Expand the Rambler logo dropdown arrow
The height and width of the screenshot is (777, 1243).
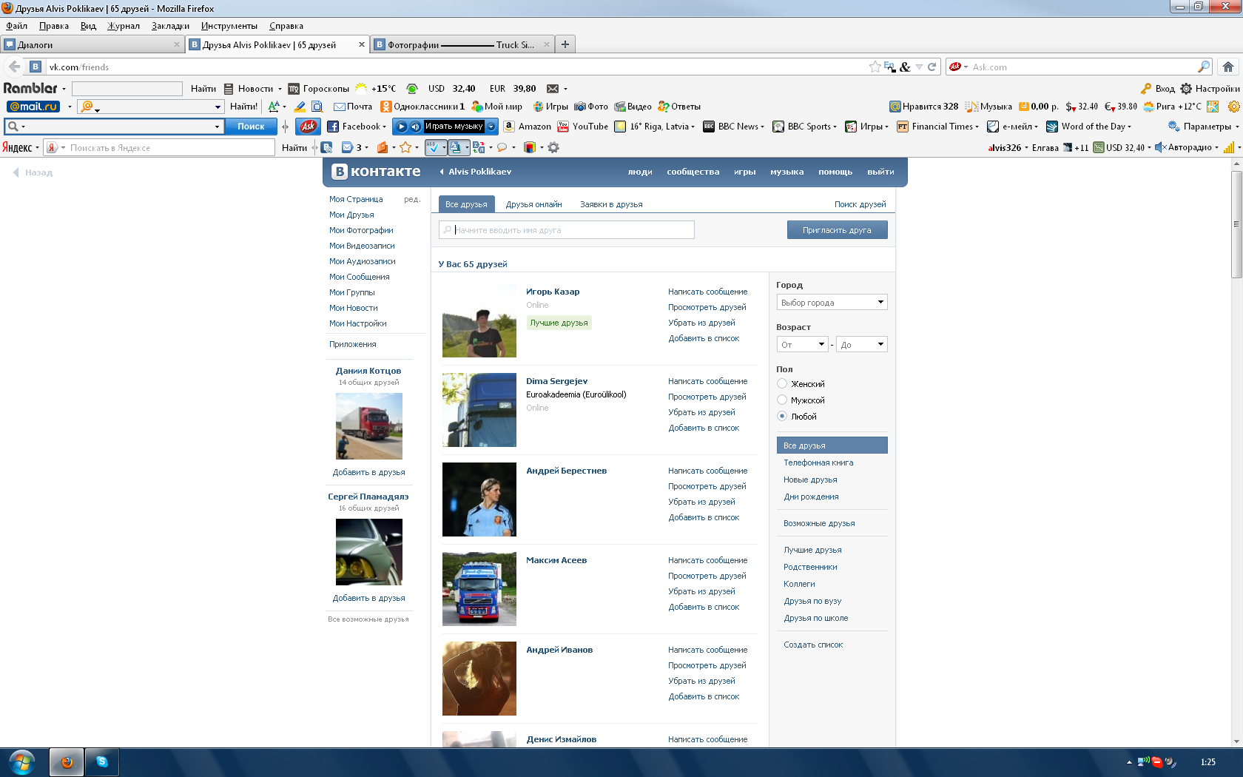tap(64, 89)
